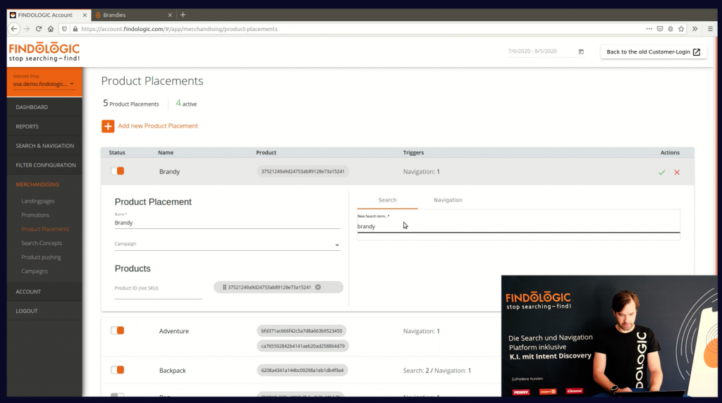Viewport: 722px width, 403px height.
Task: Click the Triggers column header
Action: point(413,153)
